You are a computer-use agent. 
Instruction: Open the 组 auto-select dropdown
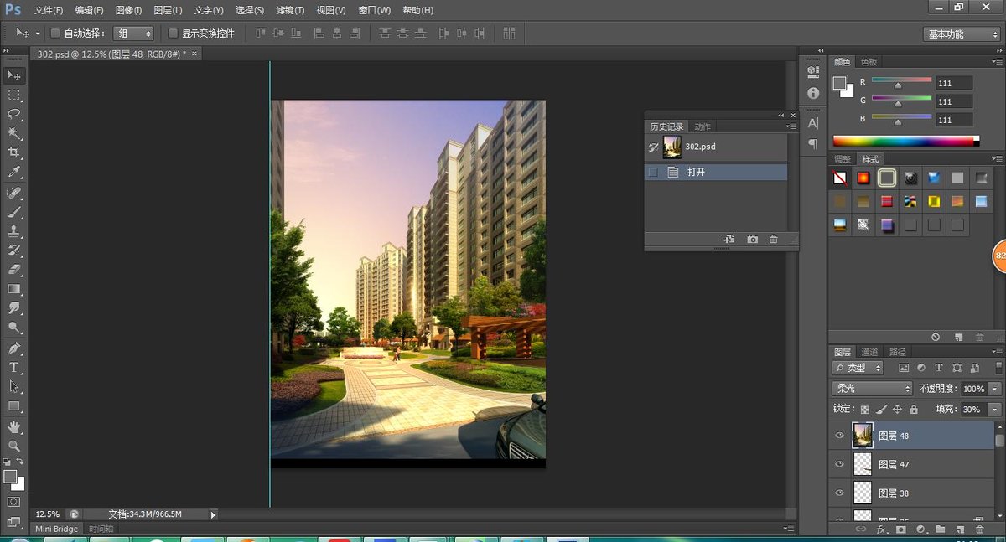point(133,34)
